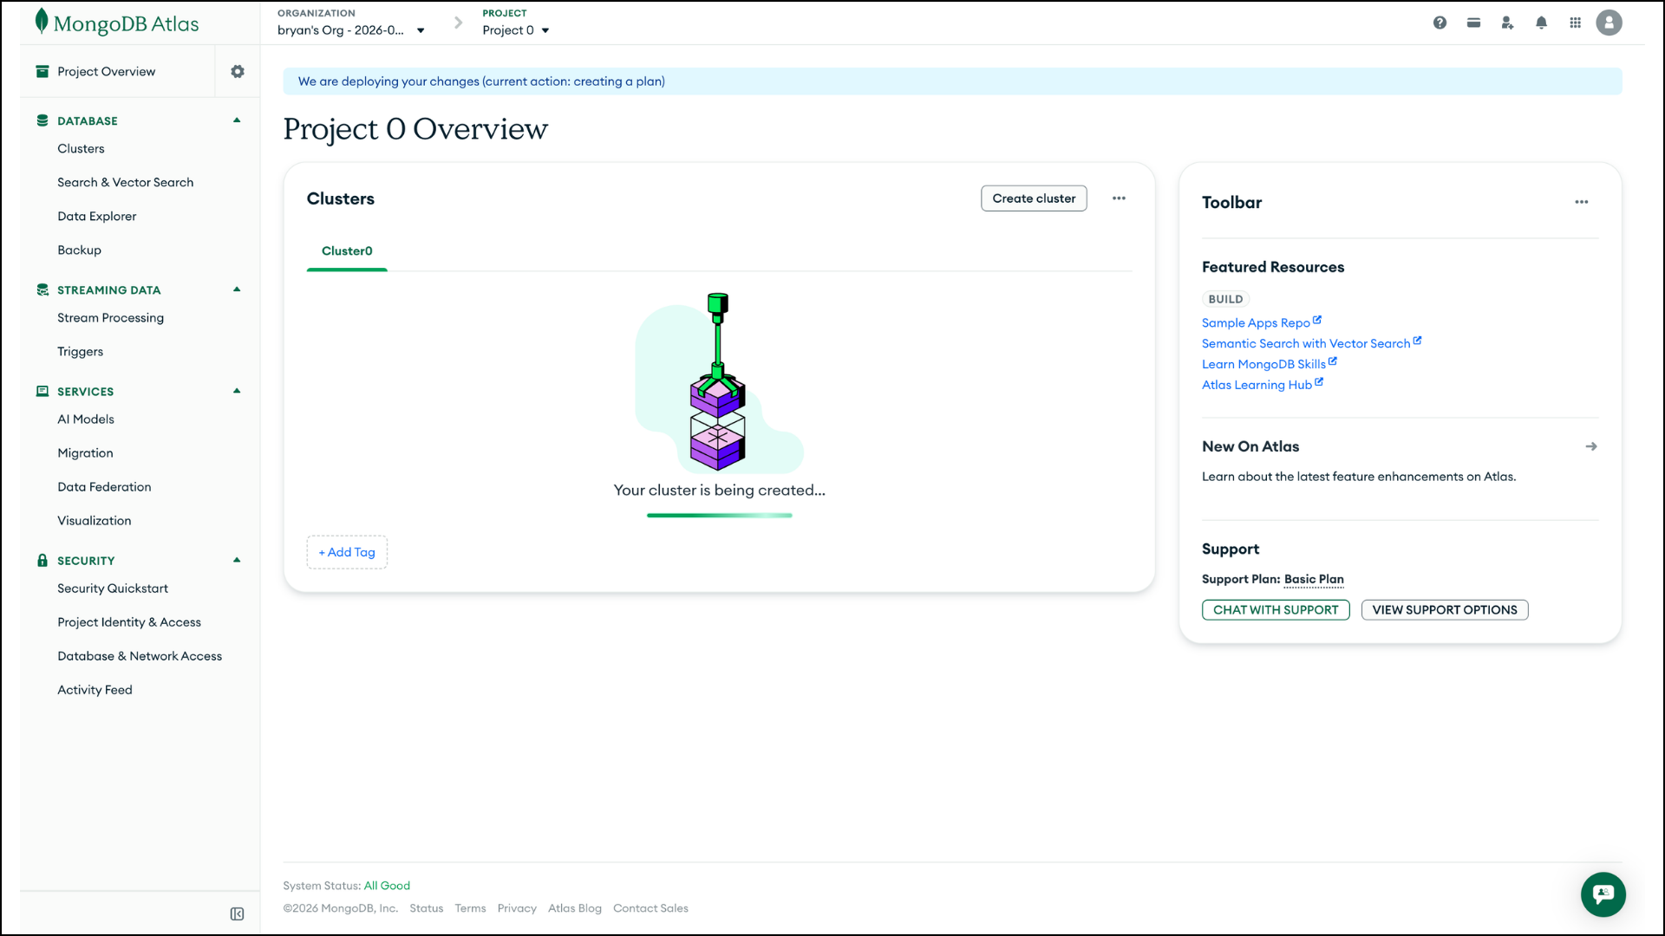Open Clusters card more options ellipsis

pyautogui.click(x=1119, y=198)
